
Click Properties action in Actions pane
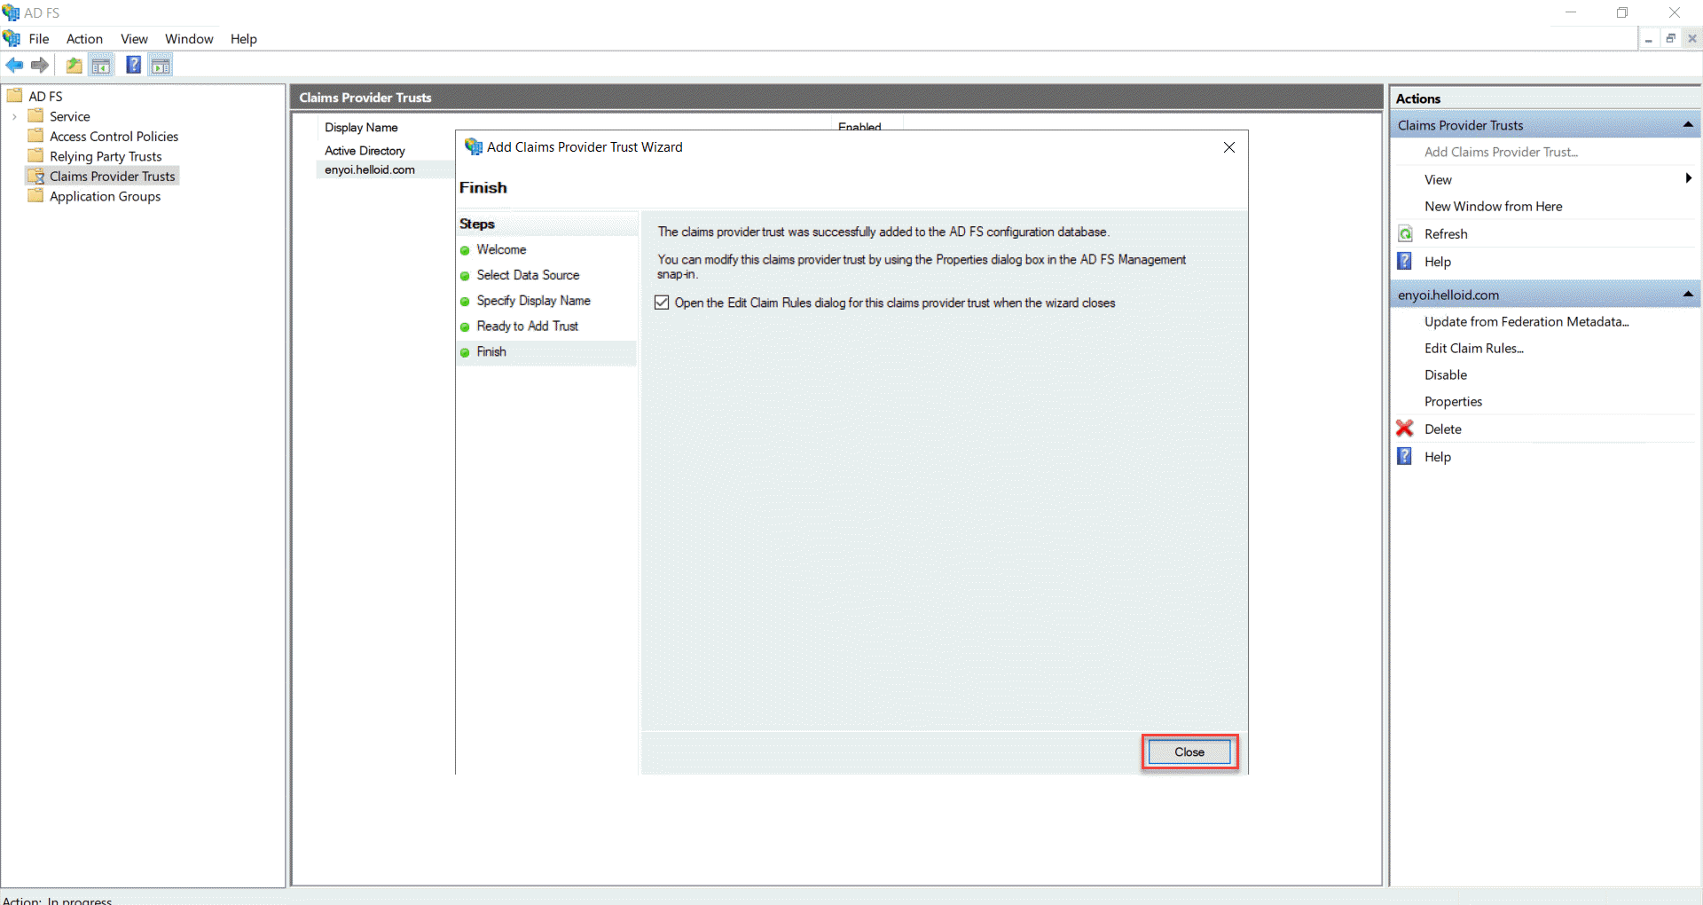pyautogui.click(x=1453, y=401)
